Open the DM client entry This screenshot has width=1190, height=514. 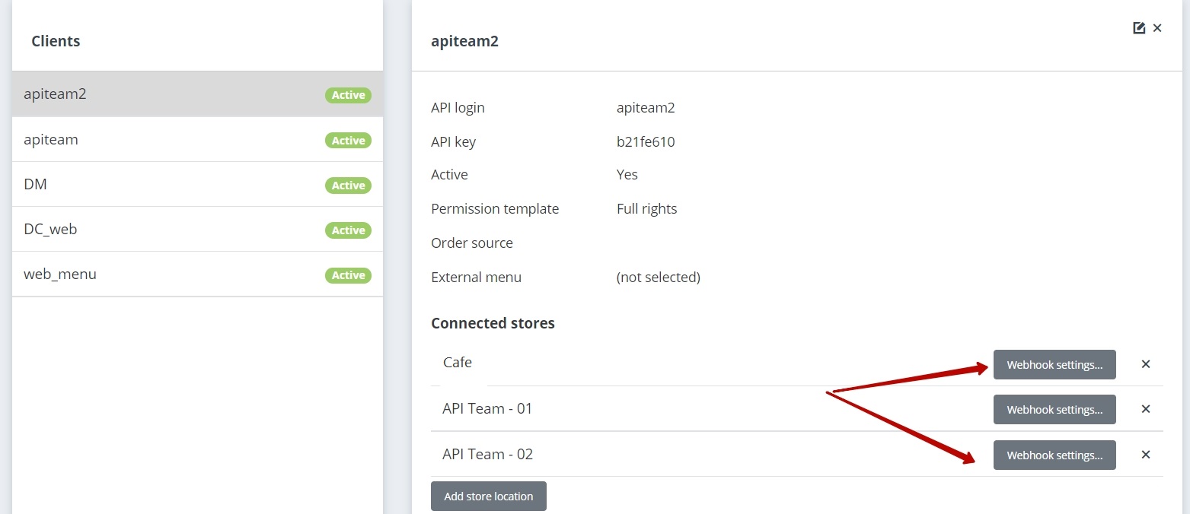click(36, 185)
